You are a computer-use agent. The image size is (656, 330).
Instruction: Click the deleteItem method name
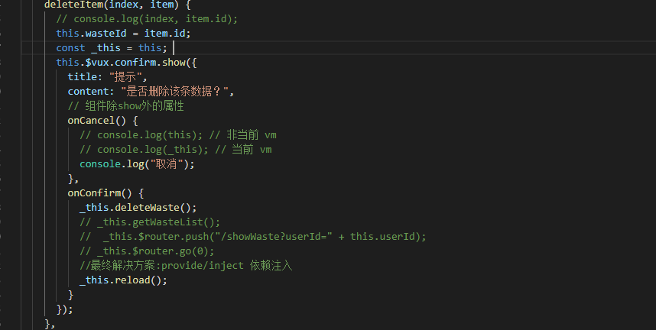pyautogui.click(x=73, y=5)
